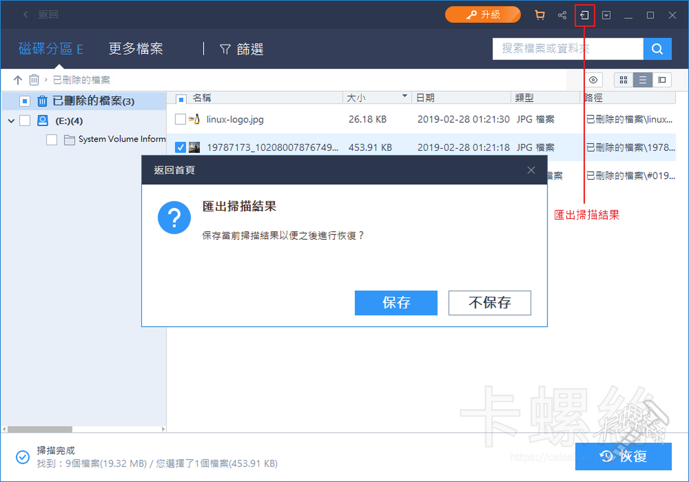Image resolution: width=689 pixels, height=482 pixels.
Task: Click the 保存 button in dialog
Action: click(x=396, y=303)
